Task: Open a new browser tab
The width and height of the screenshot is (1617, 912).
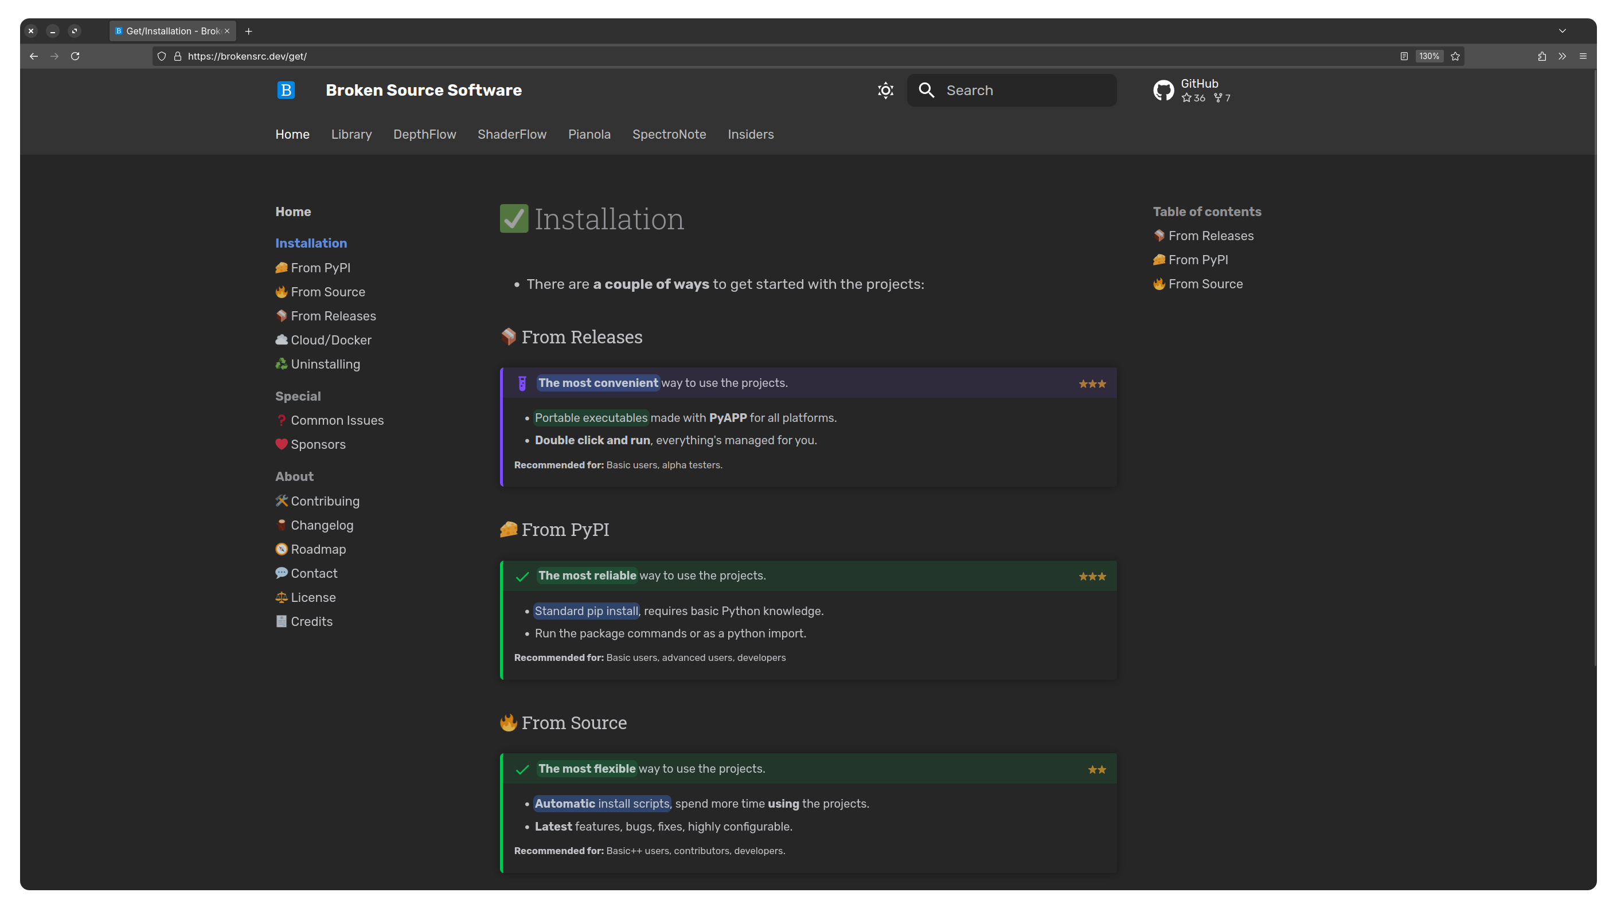Action: 249,32
